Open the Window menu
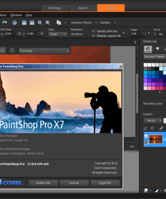Screen dimensions: 166x199 point(16,15)
